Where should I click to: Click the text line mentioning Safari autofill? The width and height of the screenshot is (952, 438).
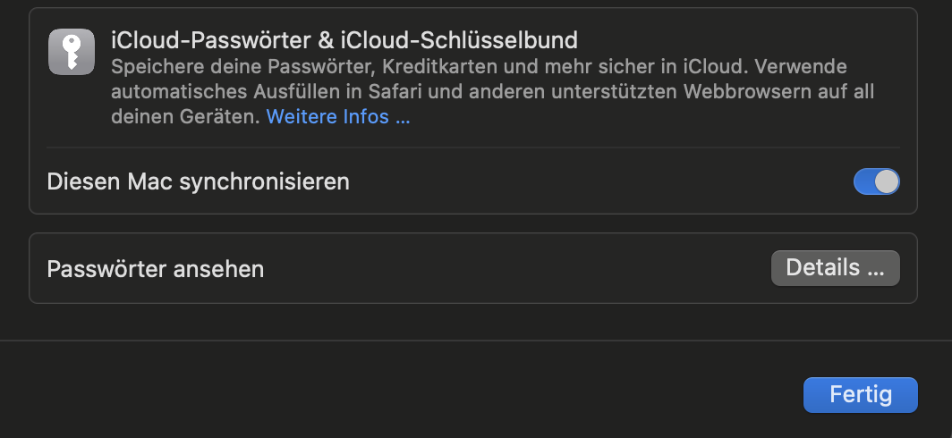(x=492, y=92)
